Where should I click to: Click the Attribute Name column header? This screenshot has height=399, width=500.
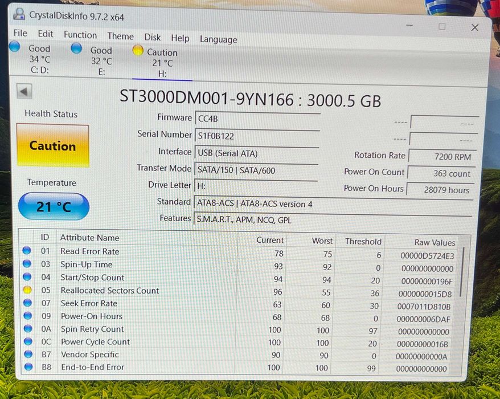[x=89, y=238]
